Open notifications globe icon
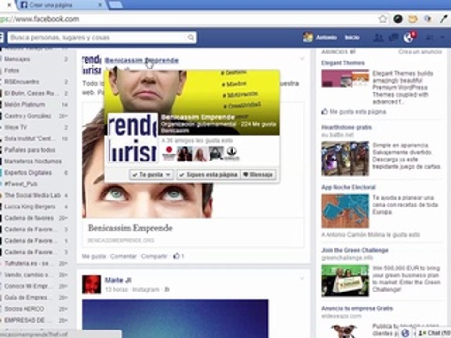Screen dimensions: 451x338 (x=408, y=38)
